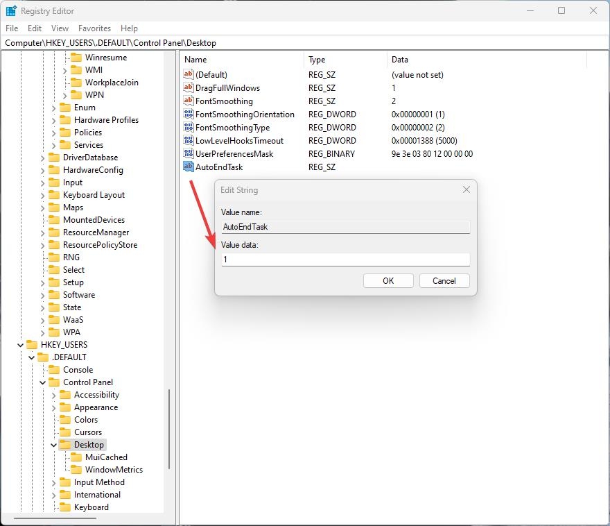Collapse the Control Panel node

pyautogui.click(x=43, y=382)
